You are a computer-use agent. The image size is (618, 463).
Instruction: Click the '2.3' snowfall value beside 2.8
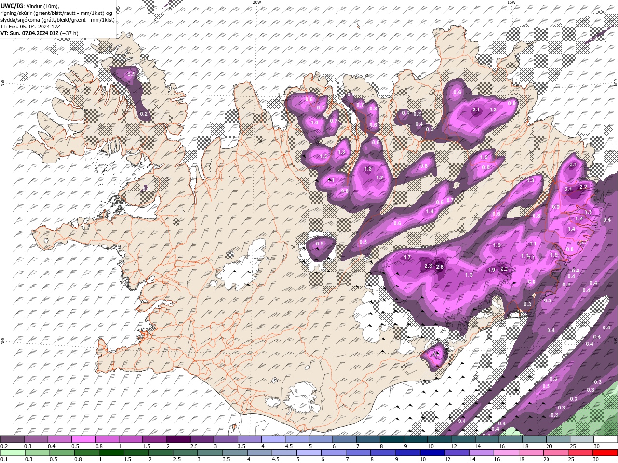coord(428,266)
